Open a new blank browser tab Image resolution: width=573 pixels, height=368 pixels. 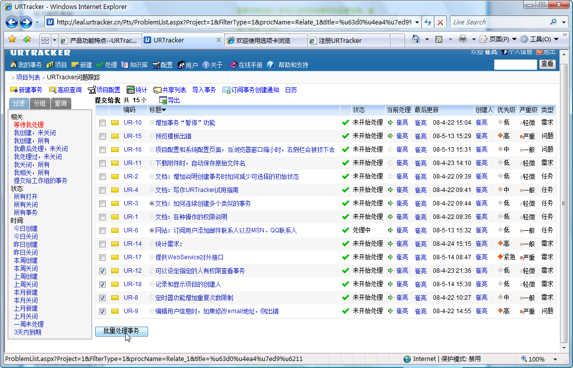coord(397,40)
